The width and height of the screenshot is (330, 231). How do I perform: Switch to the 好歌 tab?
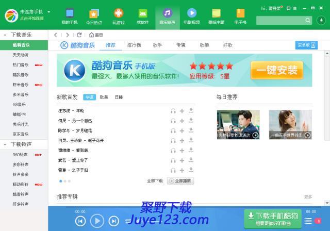[x=228, y=45]
